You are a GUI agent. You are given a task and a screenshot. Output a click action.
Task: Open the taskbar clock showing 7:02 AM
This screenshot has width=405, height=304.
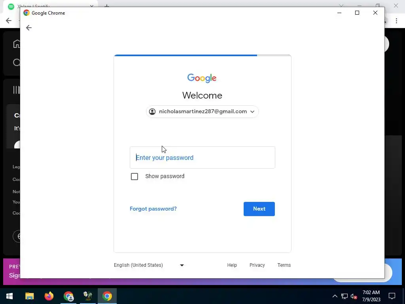click(x=371, y=296)
